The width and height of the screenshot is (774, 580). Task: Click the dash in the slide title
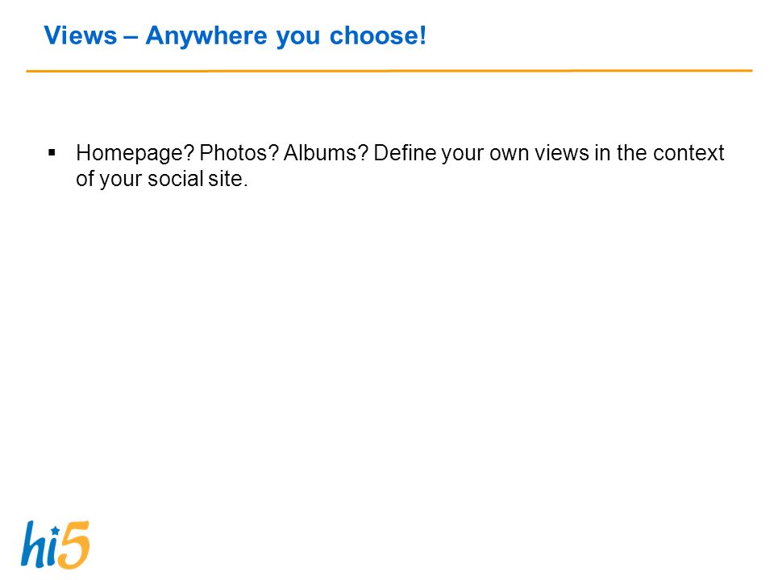point(131,38)
